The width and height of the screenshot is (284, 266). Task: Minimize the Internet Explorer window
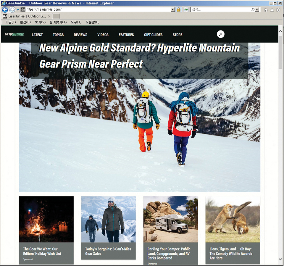(x=271, y=3)
